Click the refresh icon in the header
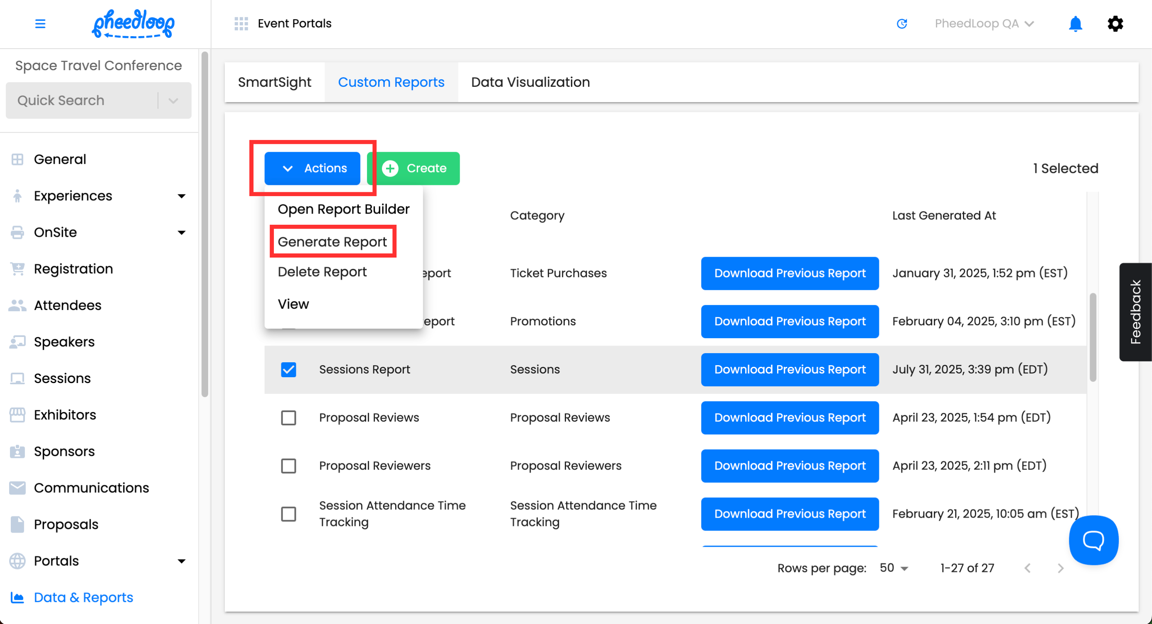The width and height of the screenshot is (1152, 624). 902,23
